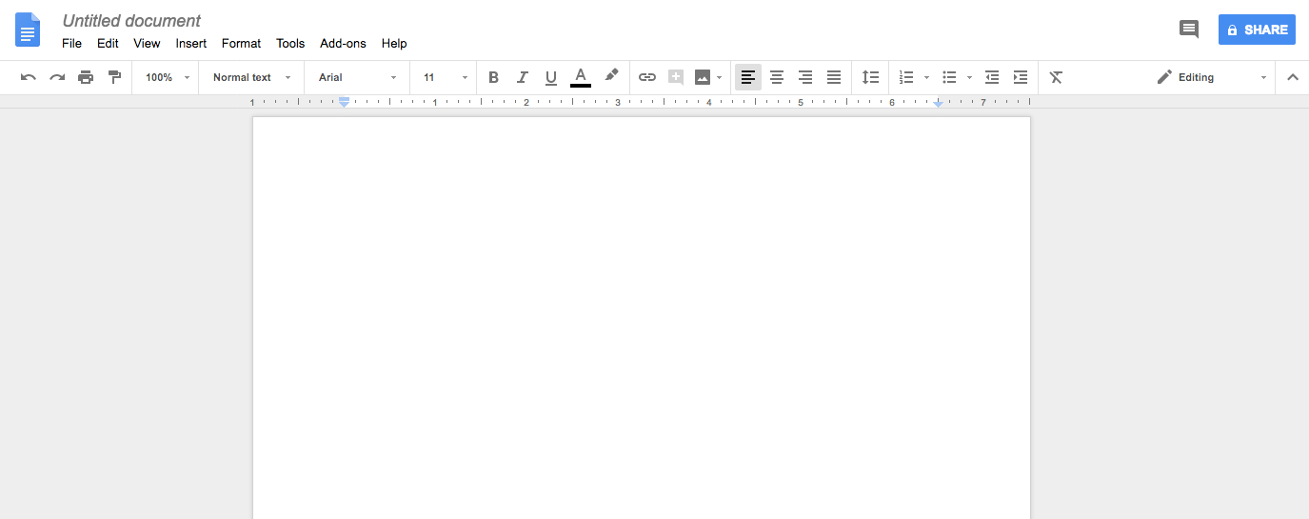
Task: Align text left
Action: coord(748,77)
